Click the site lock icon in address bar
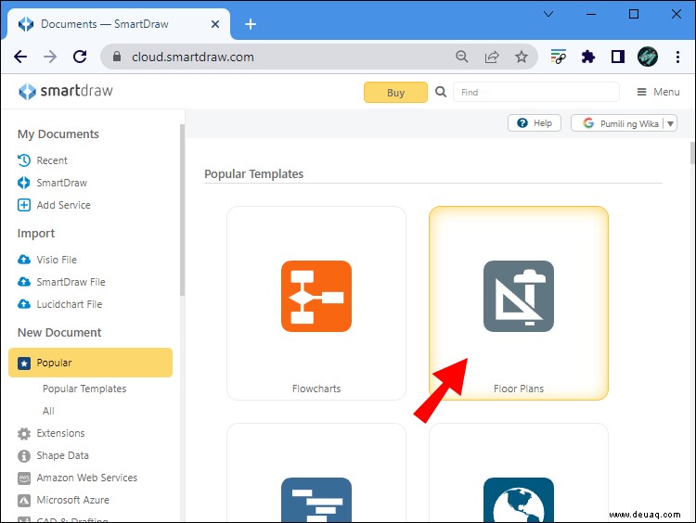 (x=117, y=57)
